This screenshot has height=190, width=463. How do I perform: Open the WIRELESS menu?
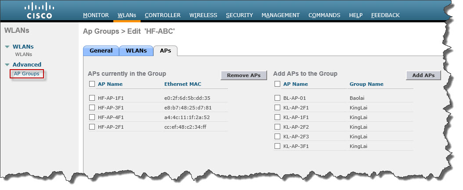203,15
